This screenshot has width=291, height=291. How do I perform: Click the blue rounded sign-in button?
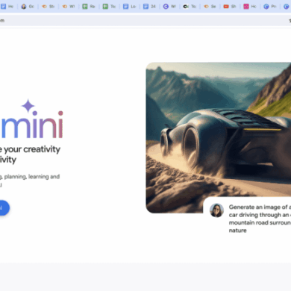[x=4, y=207]
